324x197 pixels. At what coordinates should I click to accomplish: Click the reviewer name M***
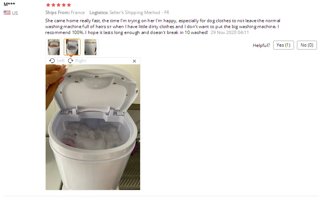(x=9, y=4)
